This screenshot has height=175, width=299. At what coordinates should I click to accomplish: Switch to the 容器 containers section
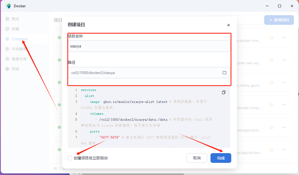(x=15, y=29)
